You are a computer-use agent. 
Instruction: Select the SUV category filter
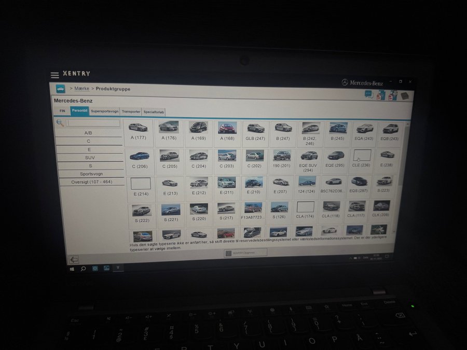point(90,158)
